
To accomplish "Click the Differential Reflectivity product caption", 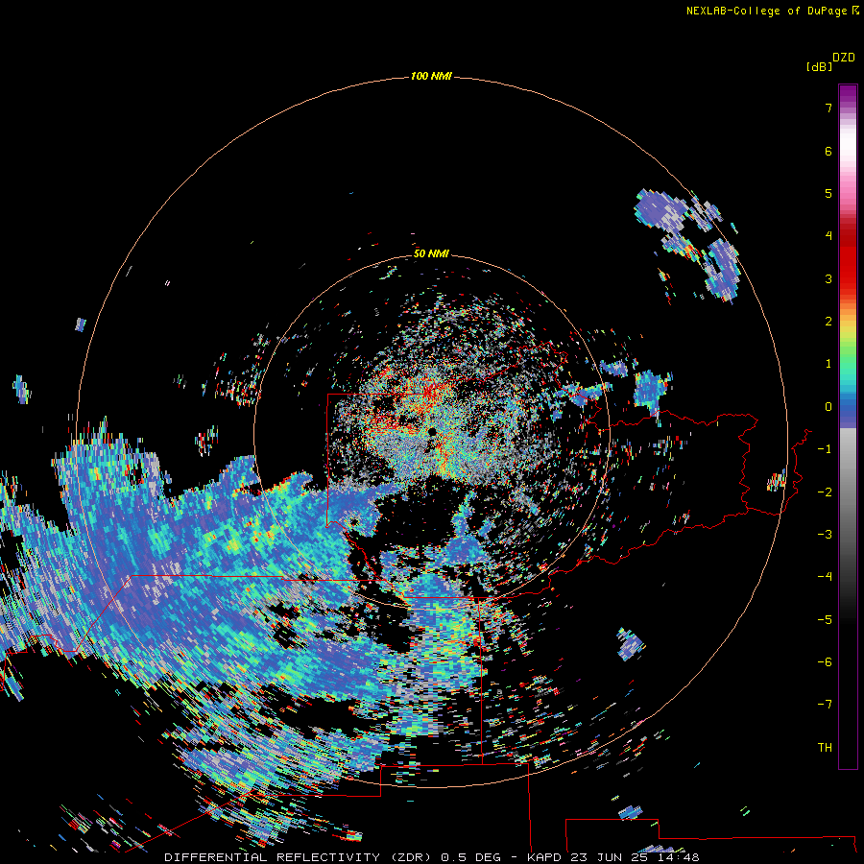I will 432,857.
